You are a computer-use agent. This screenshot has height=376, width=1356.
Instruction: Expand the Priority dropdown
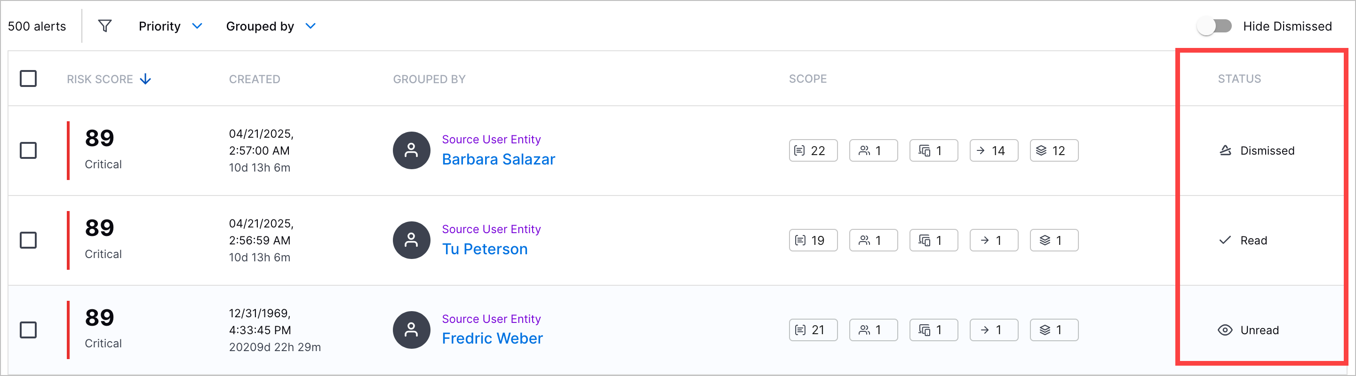tap(170, 26)
